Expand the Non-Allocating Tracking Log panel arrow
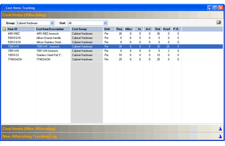 pyautogui.click(x=220, y=136)
